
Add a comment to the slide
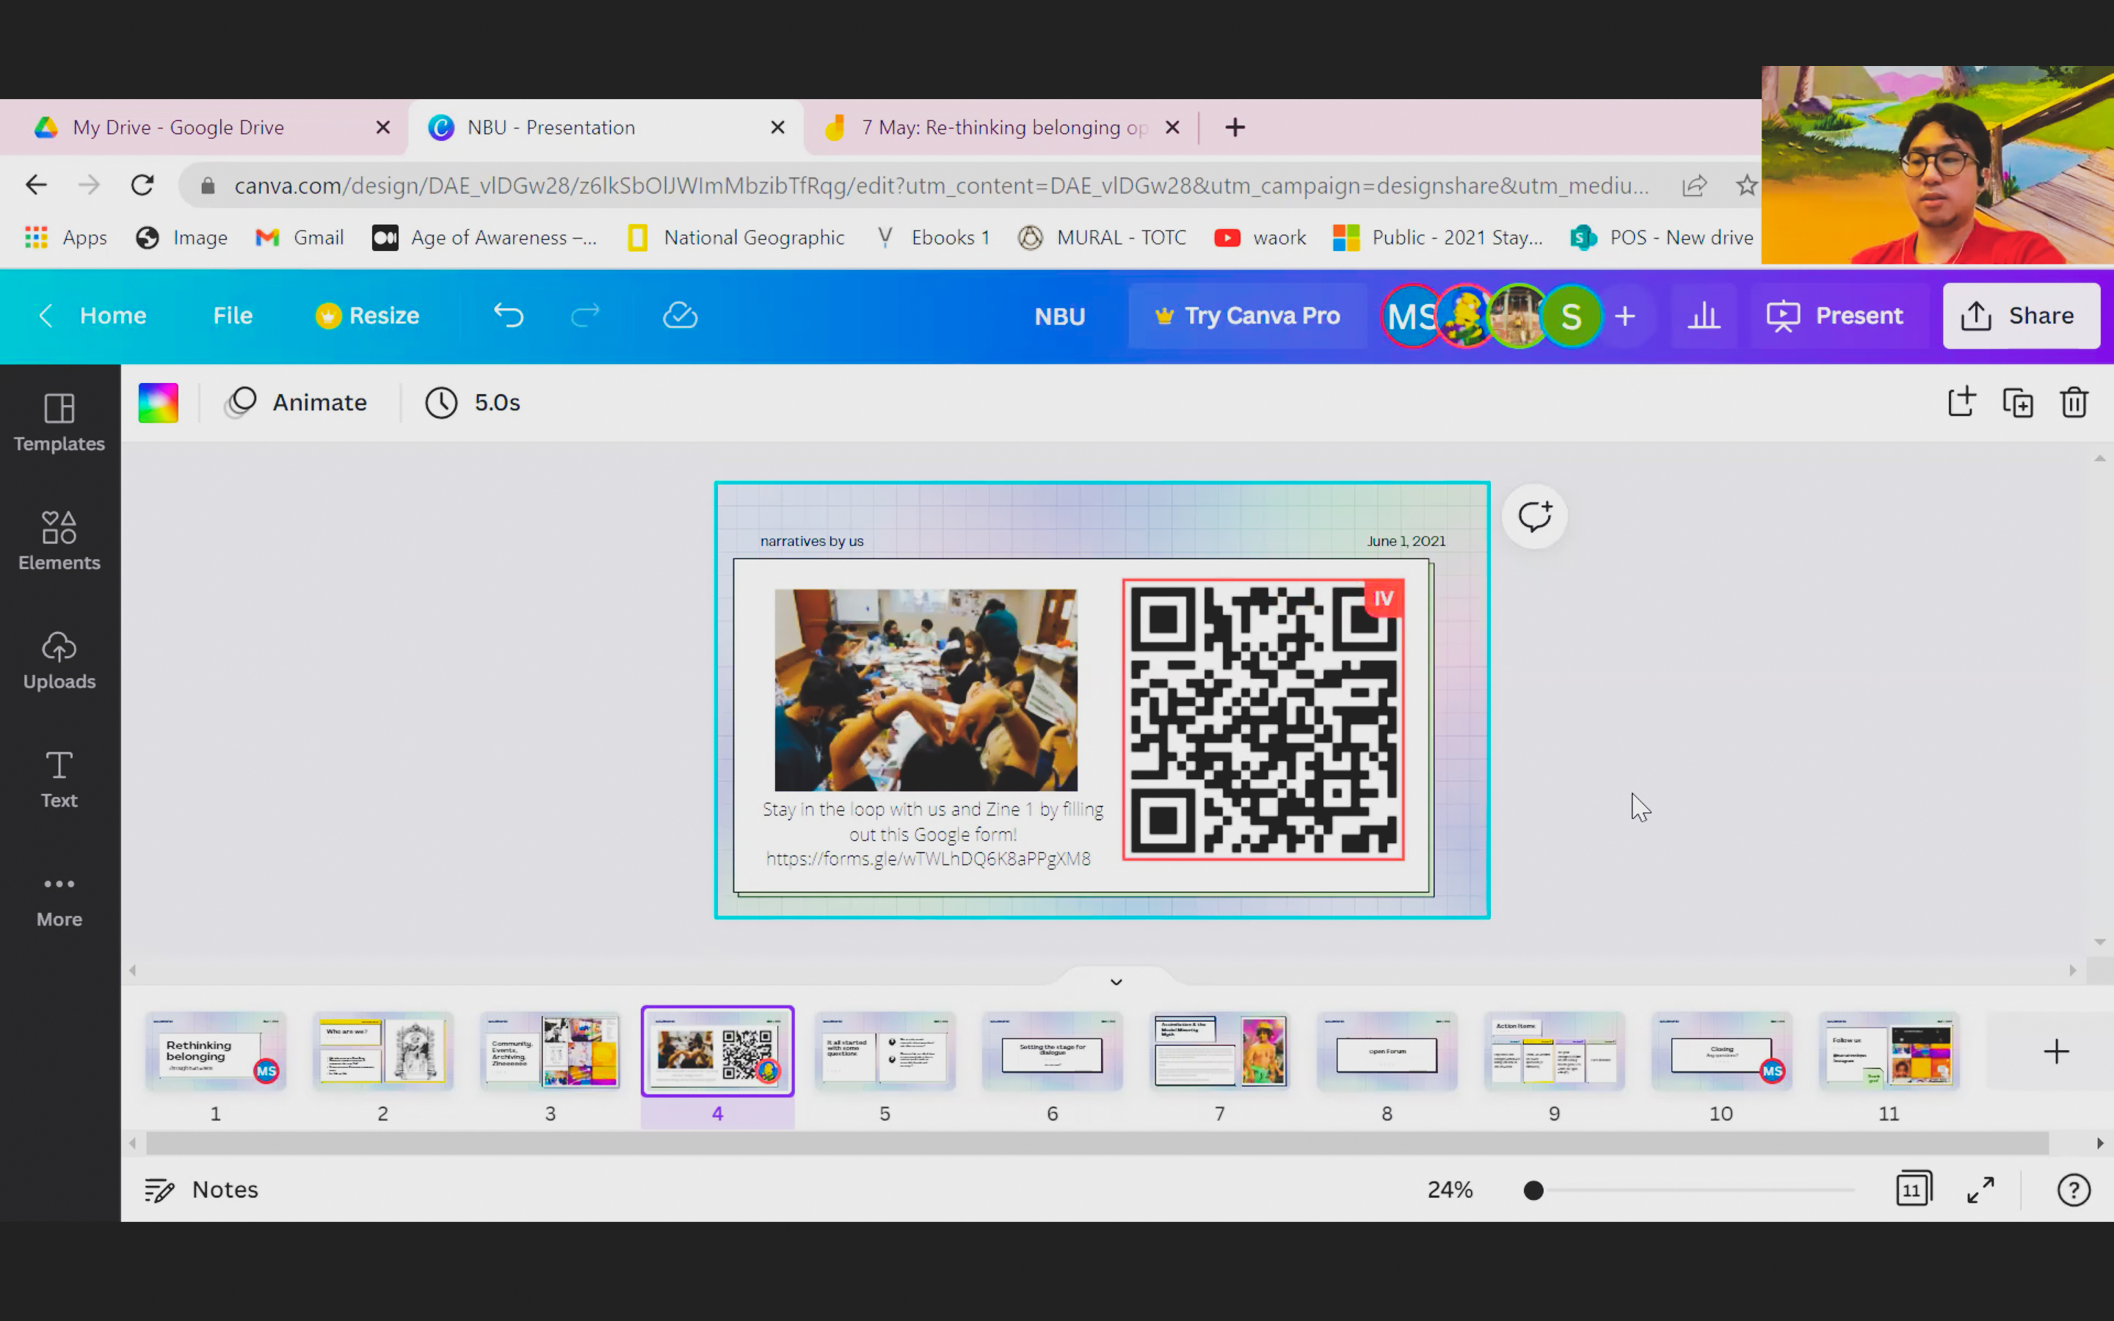coord(1534,517)
